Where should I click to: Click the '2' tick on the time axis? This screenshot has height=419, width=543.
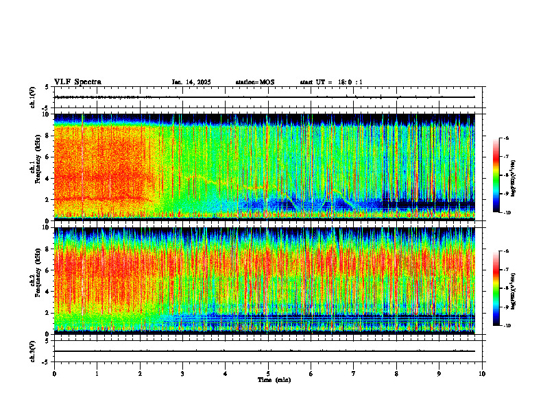coord(140,374)
